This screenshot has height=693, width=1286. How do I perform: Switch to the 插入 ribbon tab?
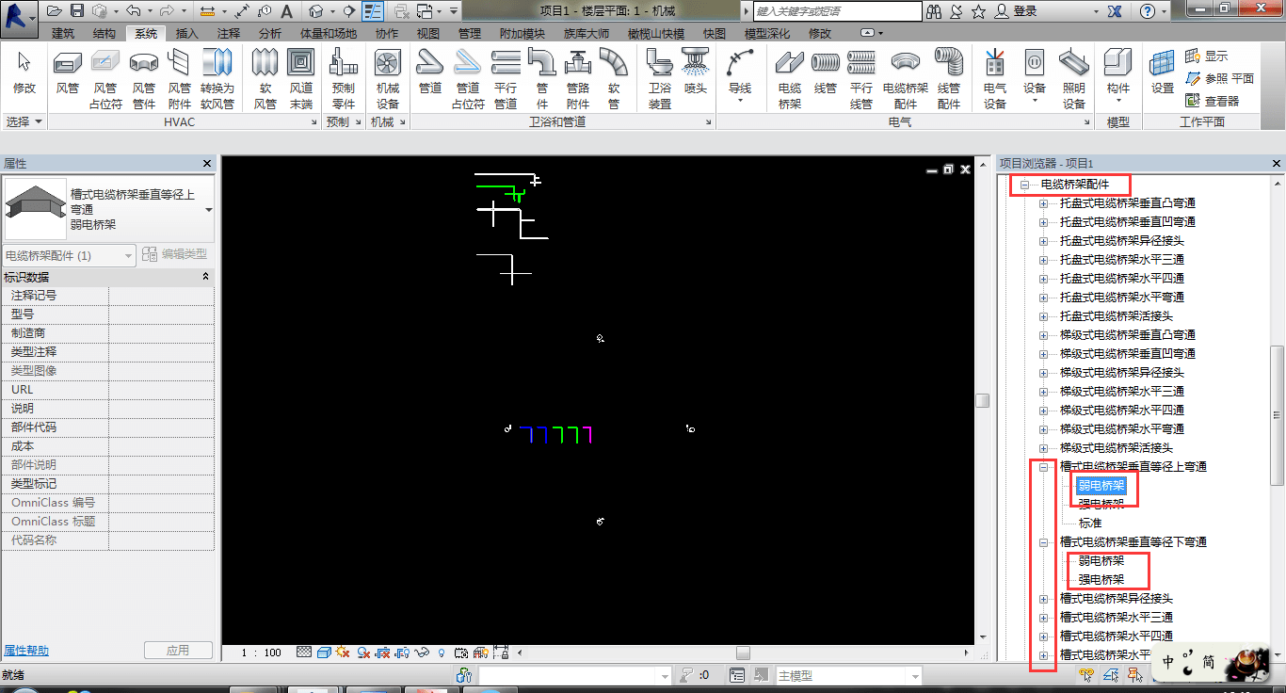click(x=187, y=33)
